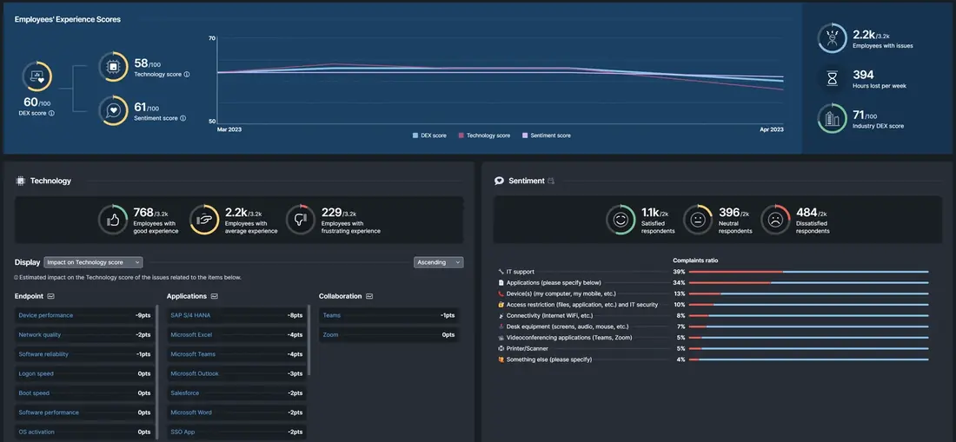The image size is (956, 442).
Task: Open info icon next to Technology score
Action: pyautogui.click(x=187, y=75)
